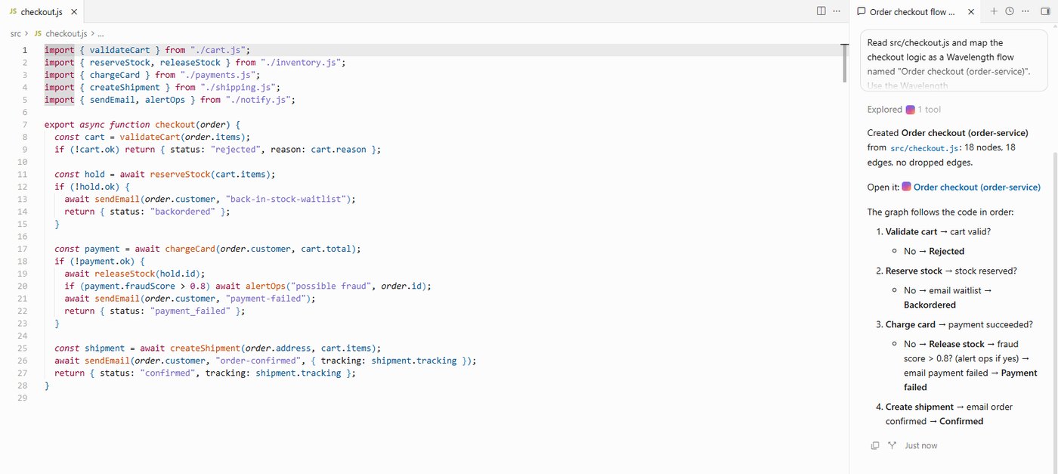Viewport: 1058px width, 474px height.
Task: Toggle the secondary sidebar layout icon
Action: click(1045, 11)
